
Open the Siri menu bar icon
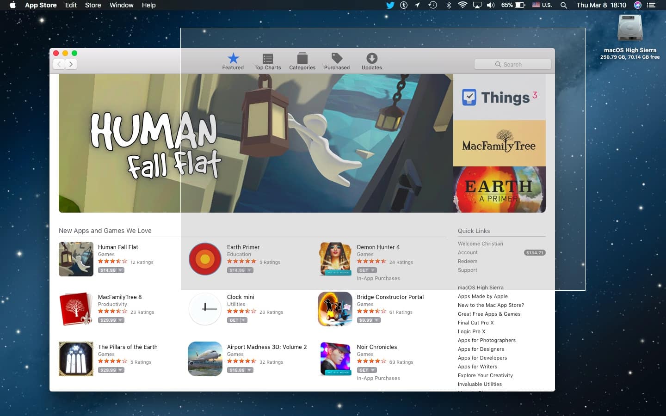click(x=638, y=5)
